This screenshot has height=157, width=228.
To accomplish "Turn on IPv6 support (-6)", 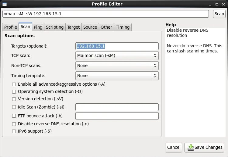I will pyautogui.click(x=14, y=131).
